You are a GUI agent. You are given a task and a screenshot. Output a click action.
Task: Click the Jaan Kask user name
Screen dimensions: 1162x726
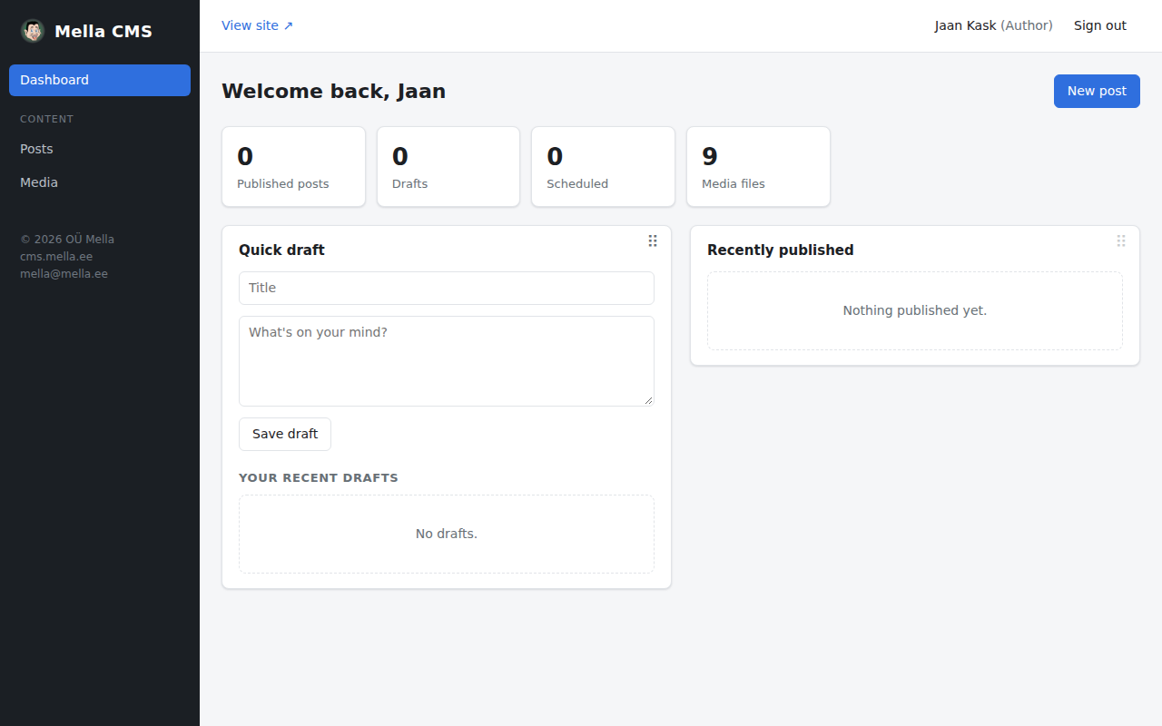click(x=966, y=25)
